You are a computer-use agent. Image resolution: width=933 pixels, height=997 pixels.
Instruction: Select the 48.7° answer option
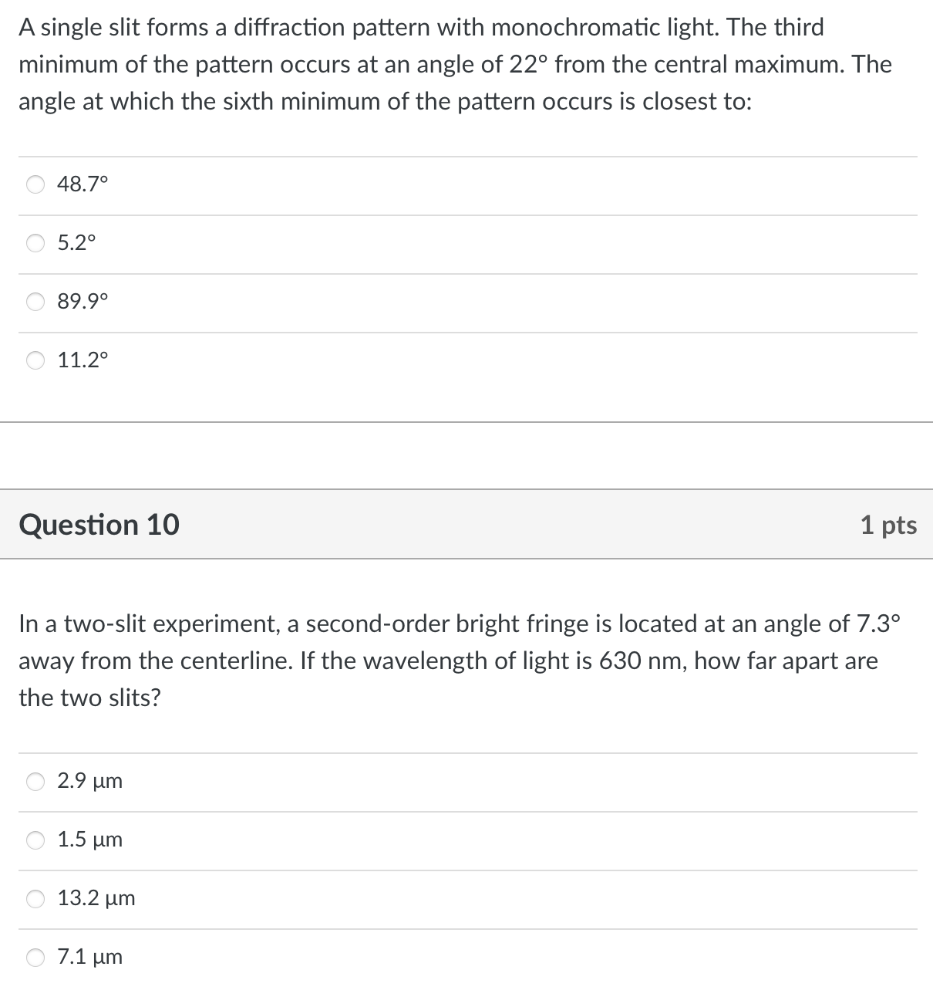click(x=35, y=184)
